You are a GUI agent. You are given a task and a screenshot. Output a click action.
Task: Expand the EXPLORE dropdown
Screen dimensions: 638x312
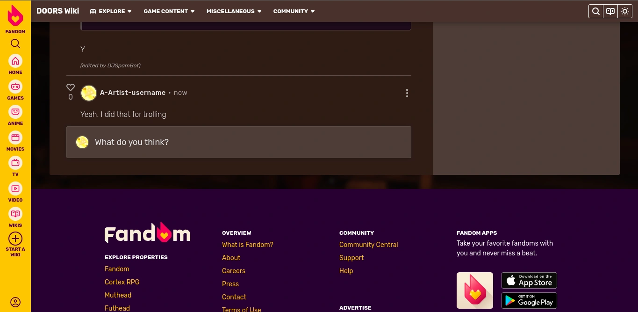pos(111,11)
